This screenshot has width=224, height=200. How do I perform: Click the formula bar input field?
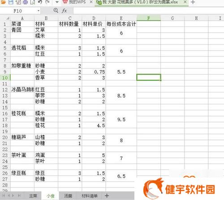click(x=148, y=11)
